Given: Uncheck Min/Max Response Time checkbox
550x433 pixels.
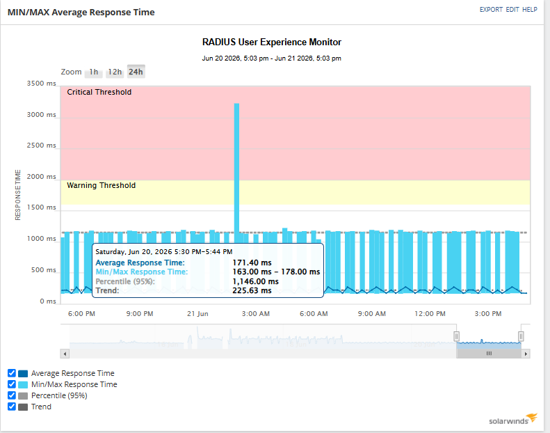Looking at the screenshot, I should click(x=12, y=384).
